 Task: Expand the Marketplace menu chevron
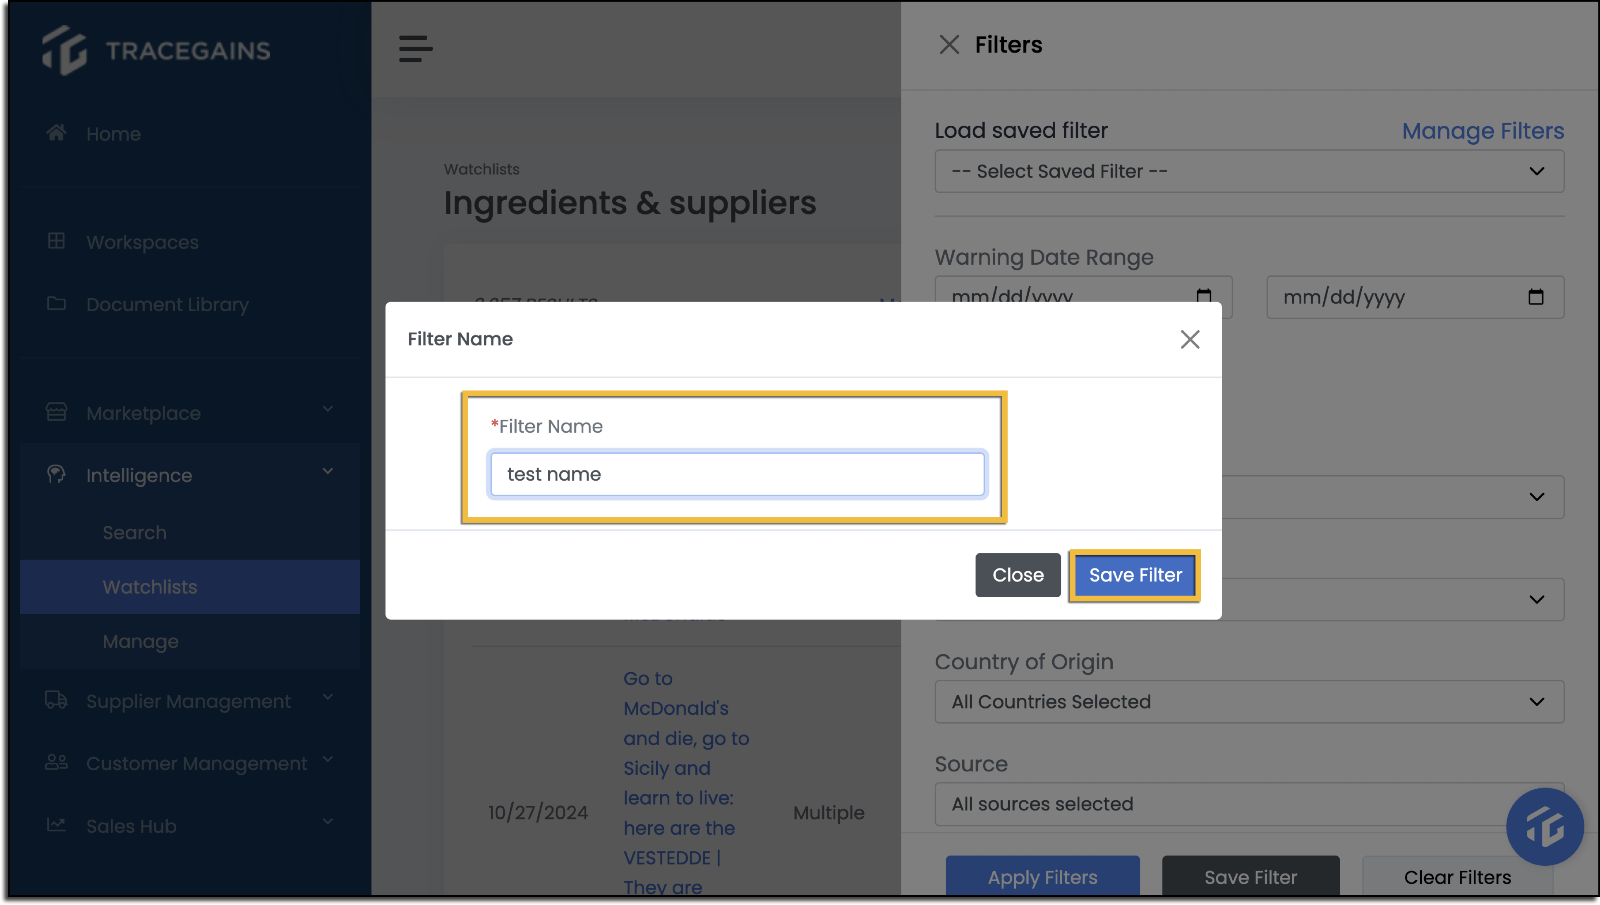click(x=328, y=409)
